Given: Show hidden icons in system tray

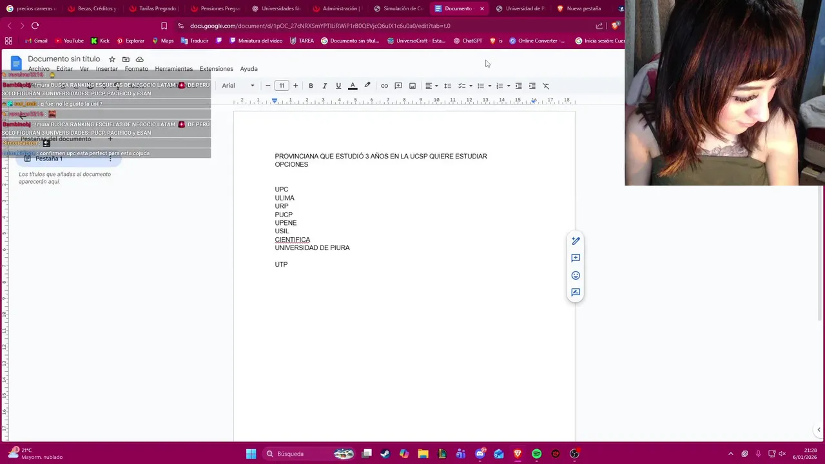Looking at the screenshot, I should pos(730,454).
